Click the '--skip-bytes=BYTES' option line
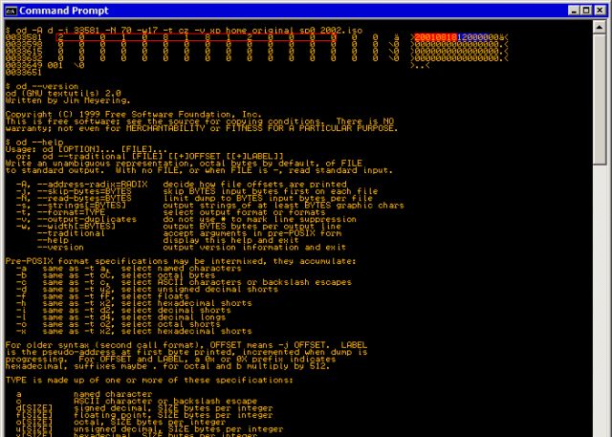The height and width of the screenshot is (437, 612). 197,191
